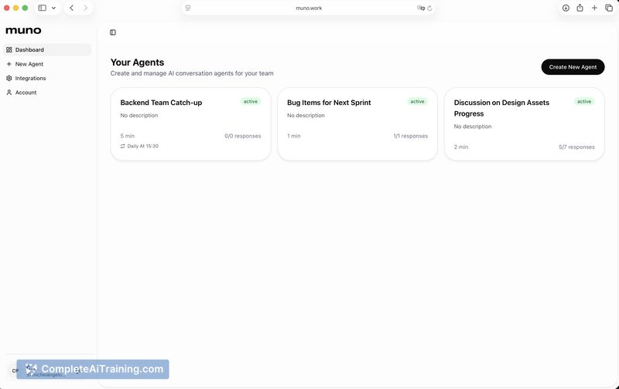Click the plus icon beside New Agent
The height and width of the screenshot is (389, 619).
point(9,64)
